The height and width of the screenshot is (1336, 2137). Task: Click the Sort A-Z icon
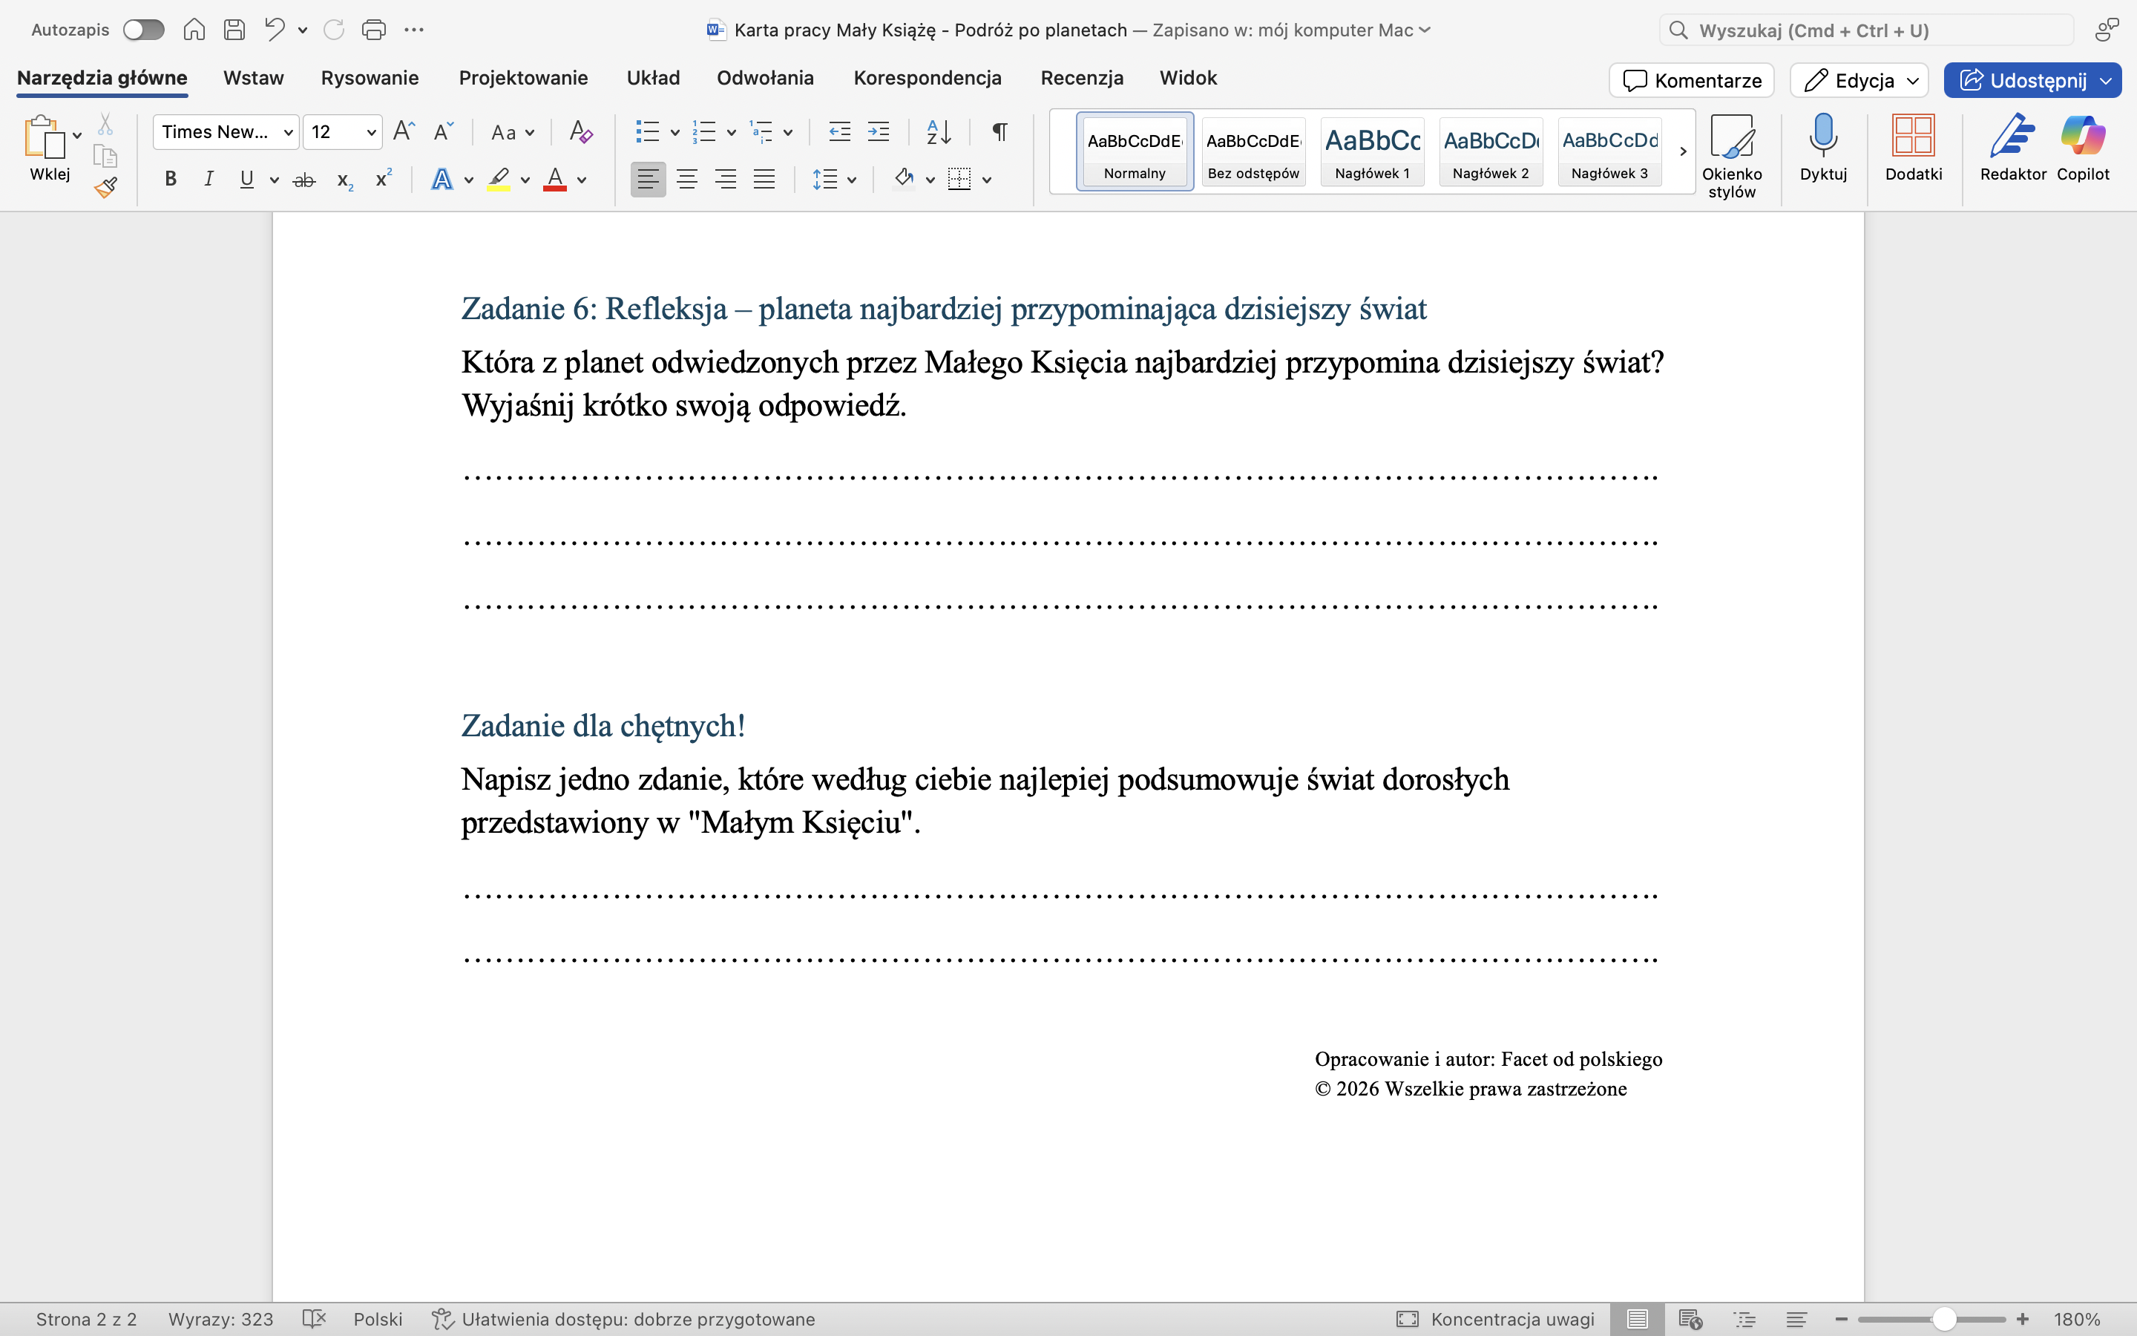coord(938,133)
